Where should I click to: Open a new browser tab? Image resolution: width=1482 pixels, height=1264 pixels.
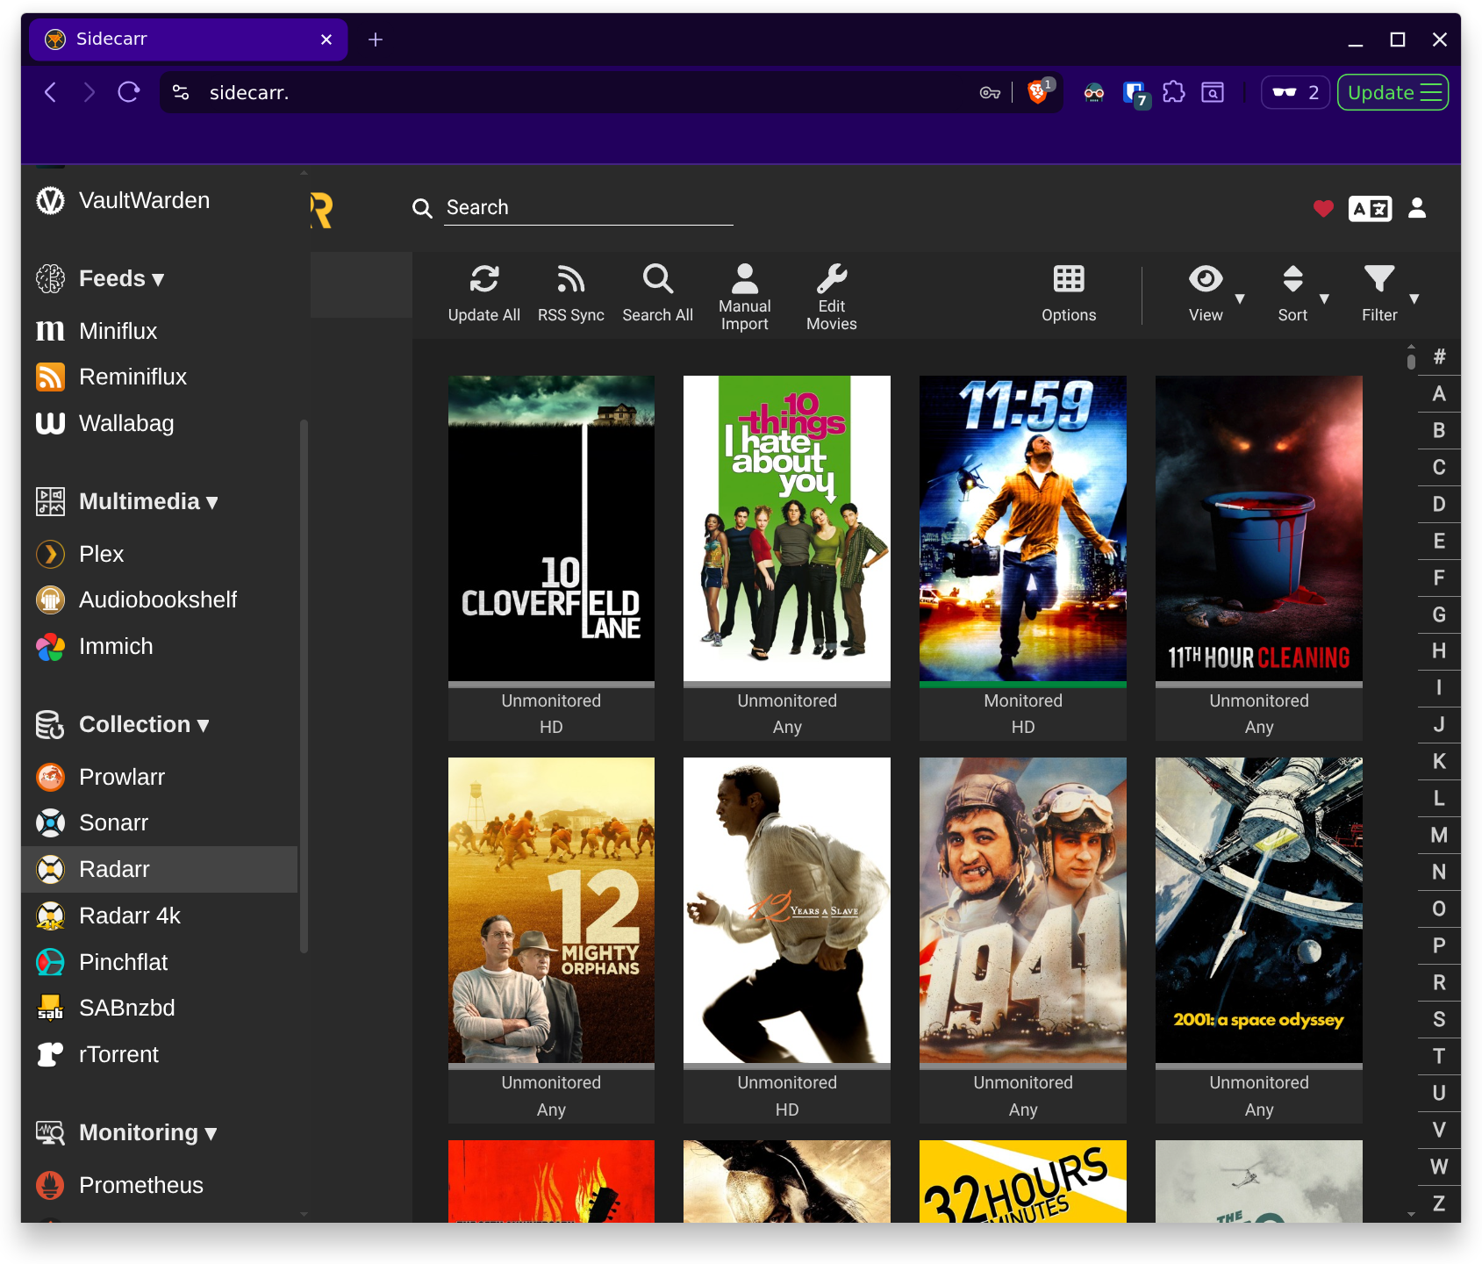(376, 39)
